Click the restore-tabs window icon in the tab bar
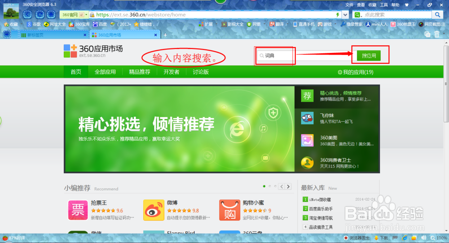 [427, 35]
